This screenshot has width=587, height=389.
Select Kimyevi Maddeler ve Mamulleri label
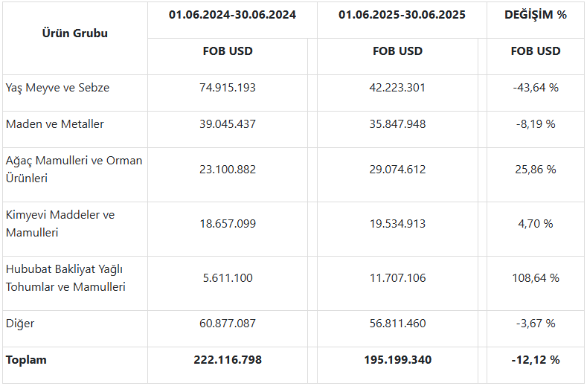coord(60,224)
